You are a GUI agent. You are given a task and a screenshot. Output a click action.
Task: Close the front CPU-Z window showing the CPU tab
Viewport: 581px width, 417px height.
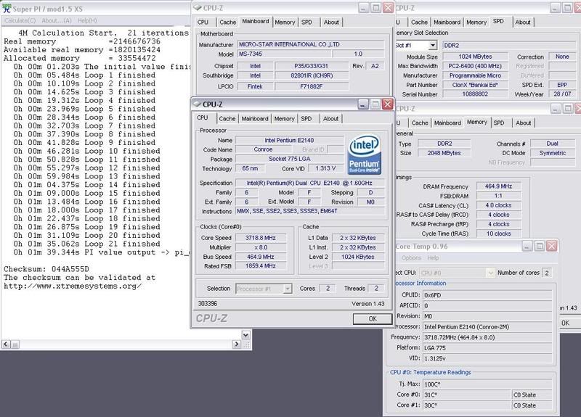point(388,105)
